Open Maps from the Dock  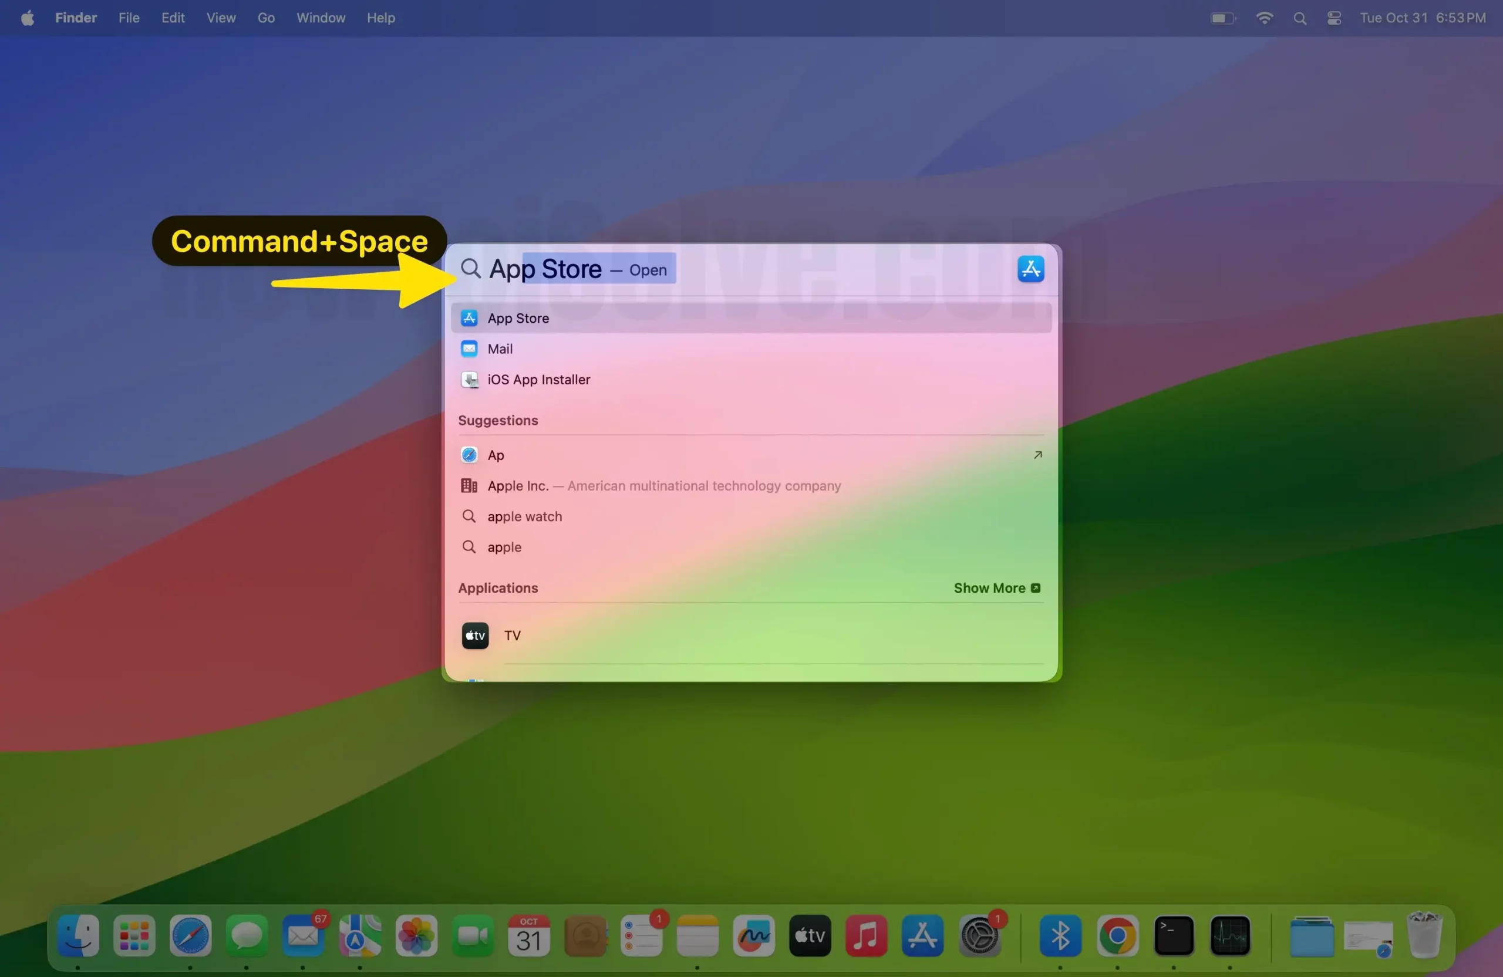(x=359, y=935)
